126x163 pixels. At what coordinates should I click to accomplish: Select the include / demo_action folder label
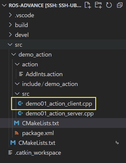tap(50, 84)
